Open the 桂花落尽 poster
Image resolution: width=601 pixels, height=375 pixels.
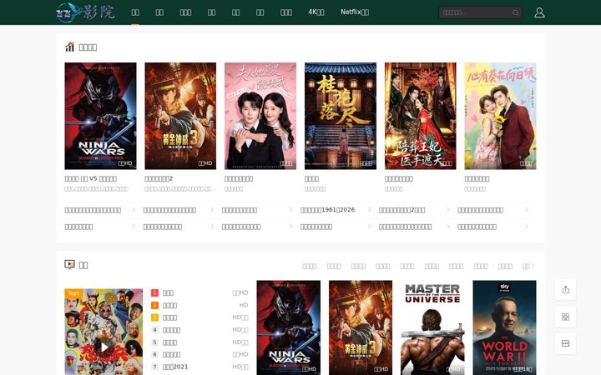tap(341, 116)
